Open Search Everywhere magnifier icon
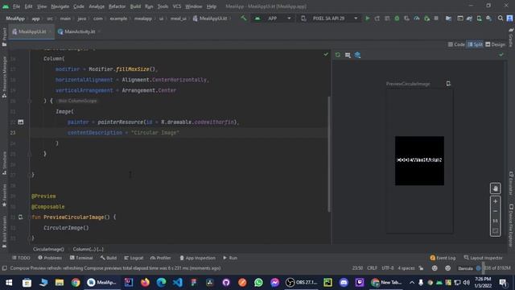The height and width of the screenshot is (290, 515). [x=501, y=19]
